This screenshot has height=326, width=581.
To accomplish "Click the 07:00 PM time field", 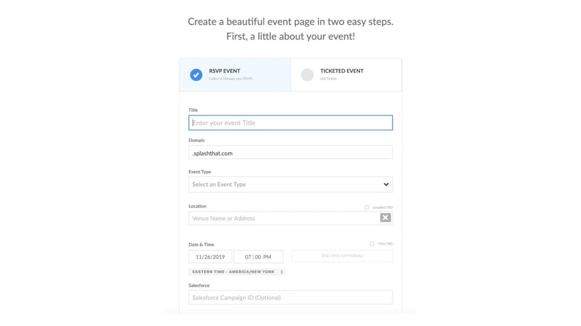I will point(258,256).
